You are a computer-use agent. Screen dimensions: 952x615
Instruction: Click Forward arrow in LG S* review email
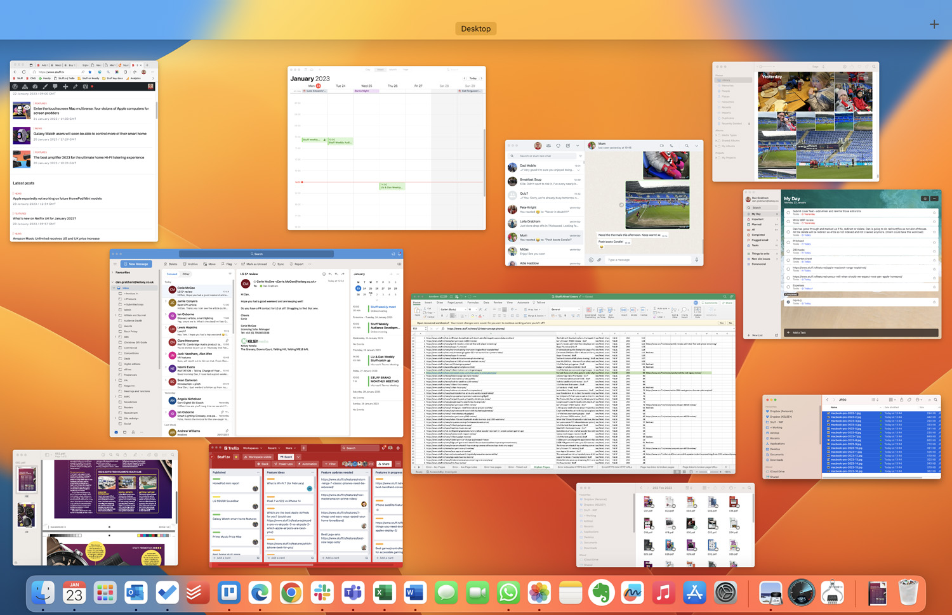tap(343, 274)
